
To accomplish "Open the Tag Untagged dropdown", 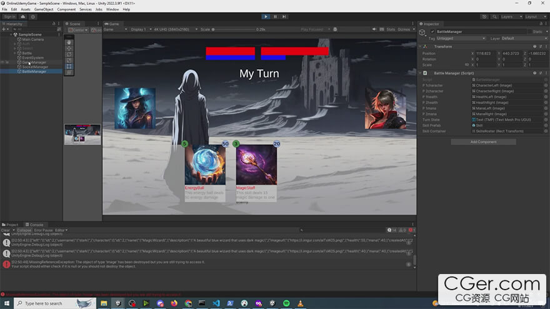I will [461, 39].
